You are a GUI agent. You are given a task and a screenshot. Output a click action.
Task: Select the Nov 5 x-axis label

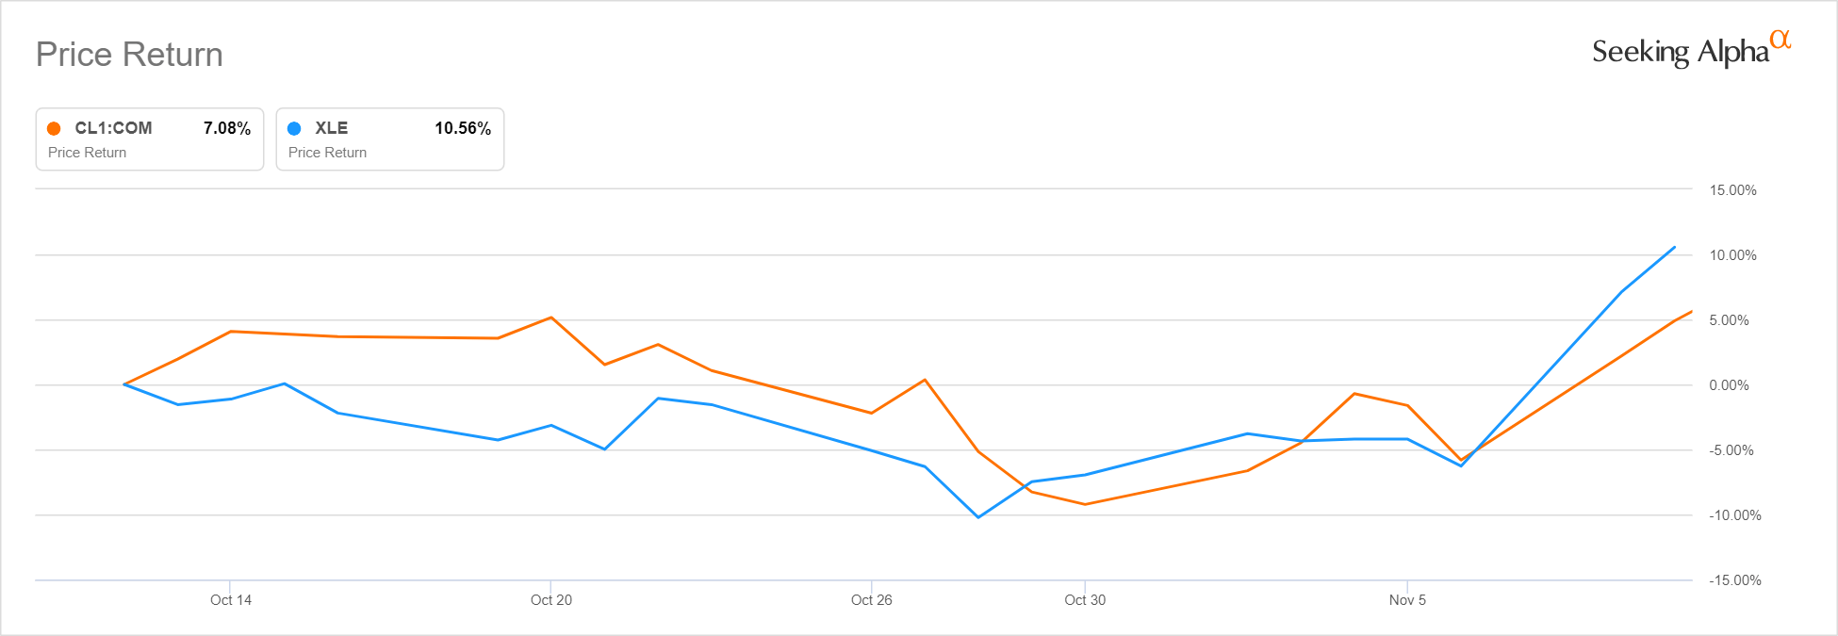click(1407, 600)
